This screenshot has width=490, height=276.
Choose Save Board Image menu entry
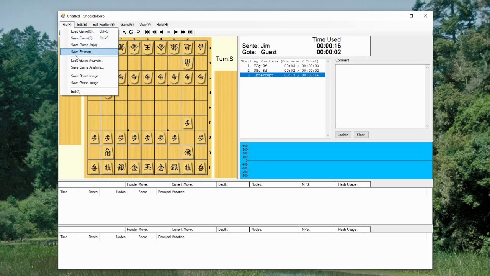click(89, 76)
